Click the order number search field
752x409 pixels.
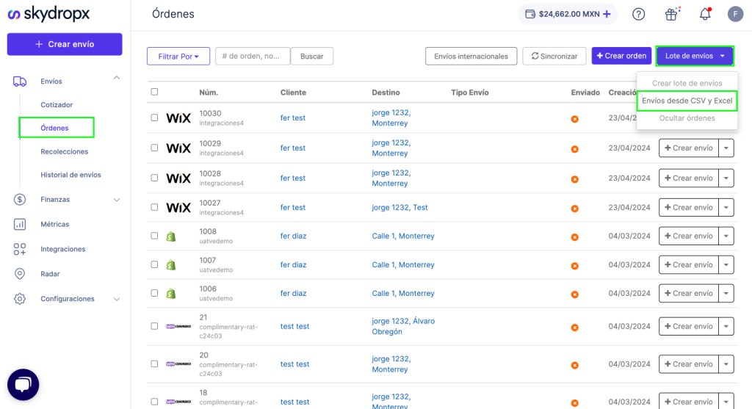(x=252, y=57)
